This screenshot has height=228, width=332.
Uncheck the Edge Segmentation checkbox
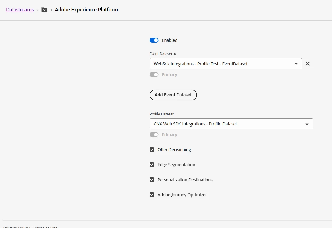[x=152, y=165]
